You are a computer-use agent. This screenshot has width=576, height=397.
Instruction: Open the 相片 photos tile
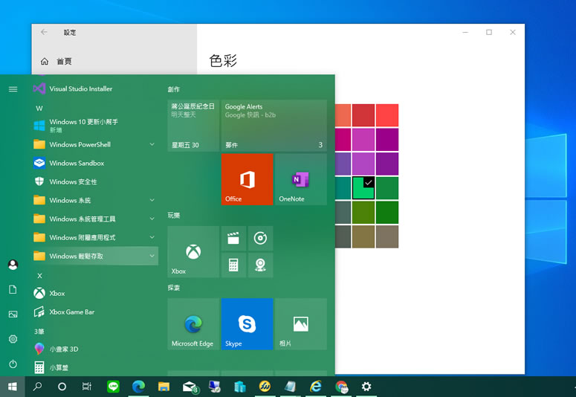click(x=301, y=324)
